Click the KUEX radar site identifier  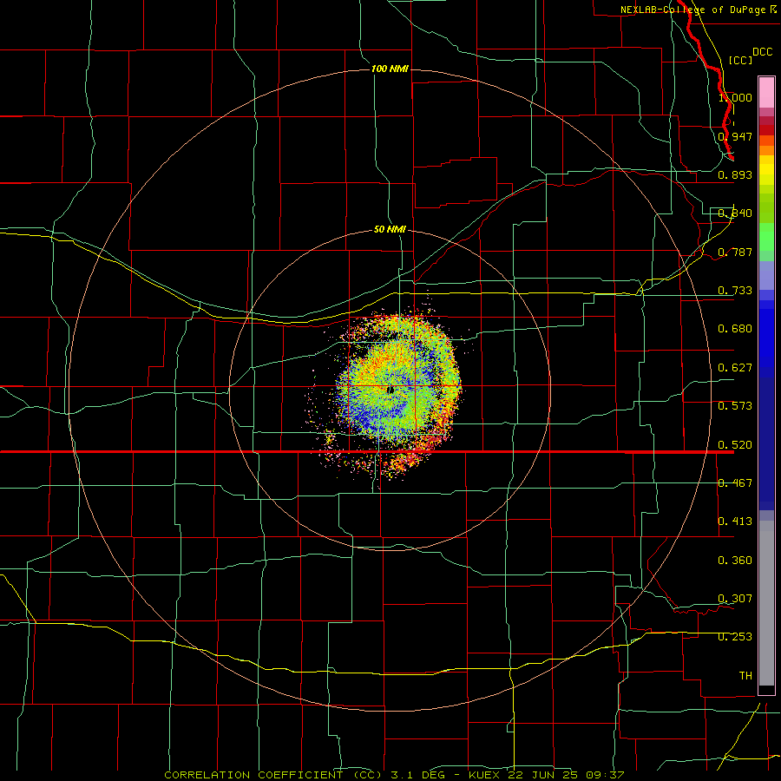(486, 775)
